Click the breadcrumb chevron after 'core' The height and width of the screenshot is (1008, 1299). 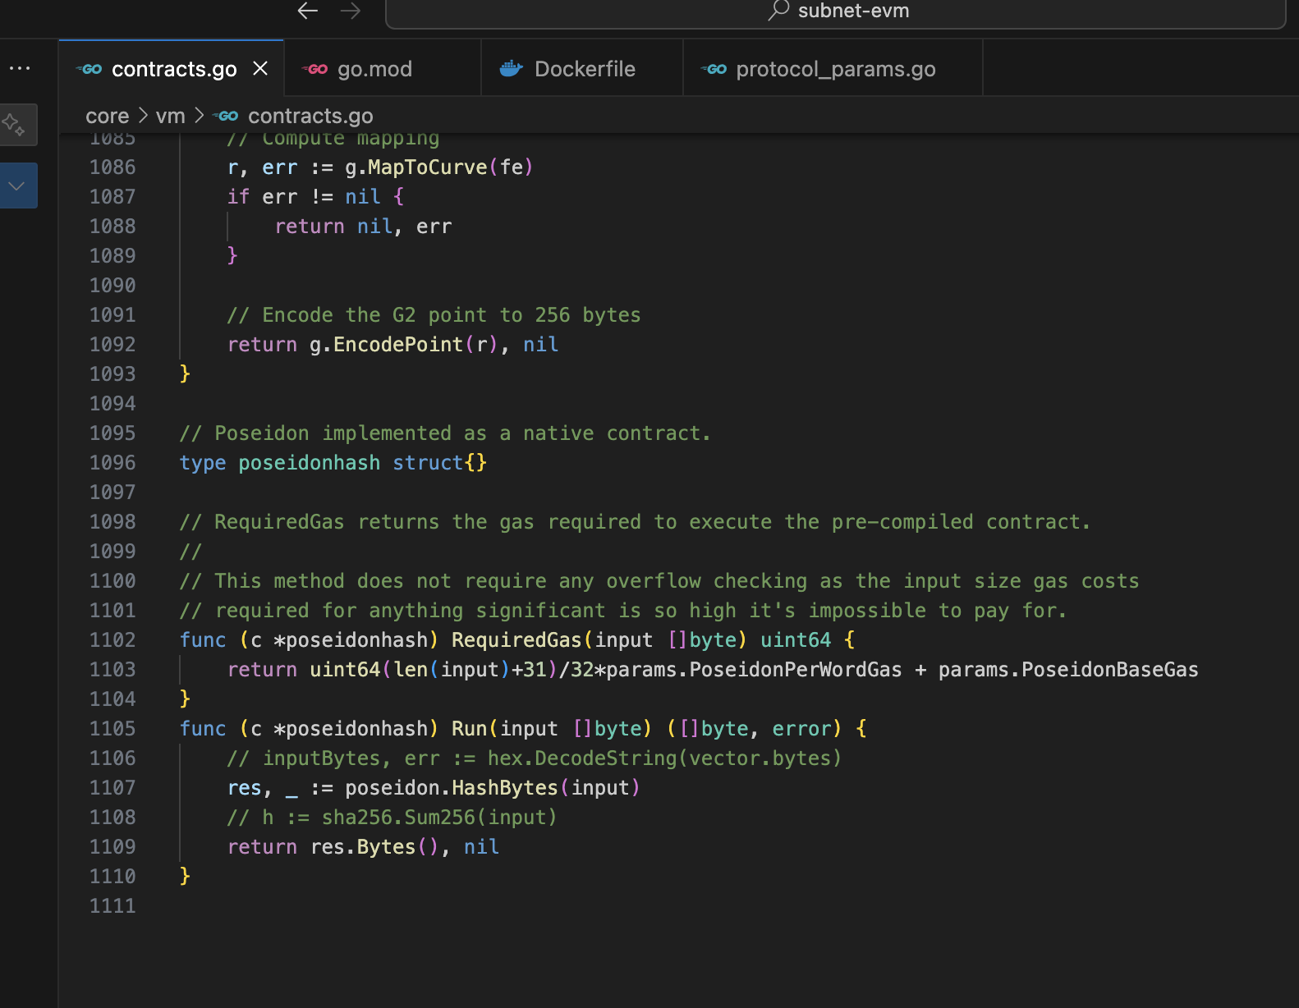143,116
